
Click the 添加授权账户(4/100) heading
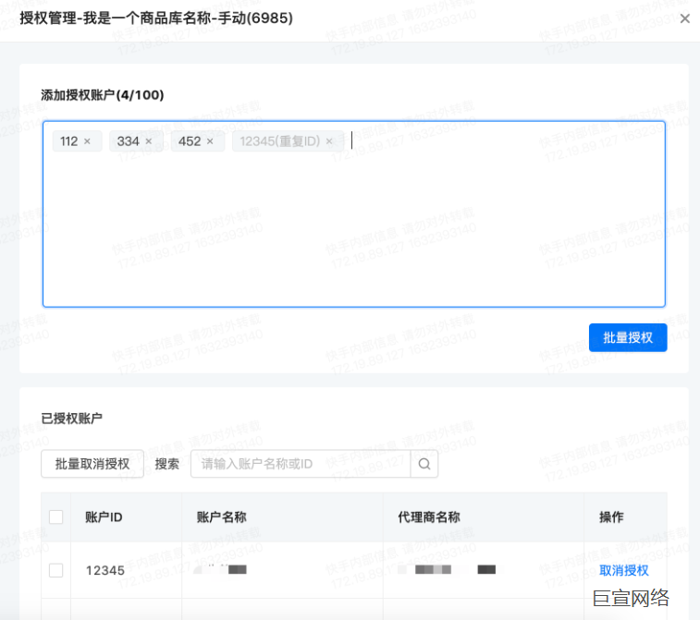[103, 95]
